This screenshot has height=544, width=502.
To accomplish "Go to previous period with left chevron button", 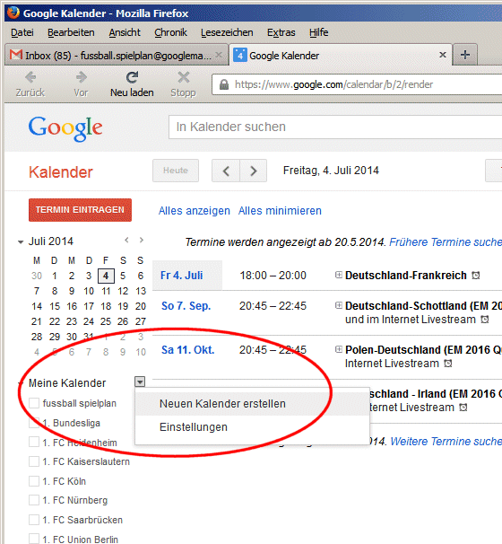I will tap(226, 171).
